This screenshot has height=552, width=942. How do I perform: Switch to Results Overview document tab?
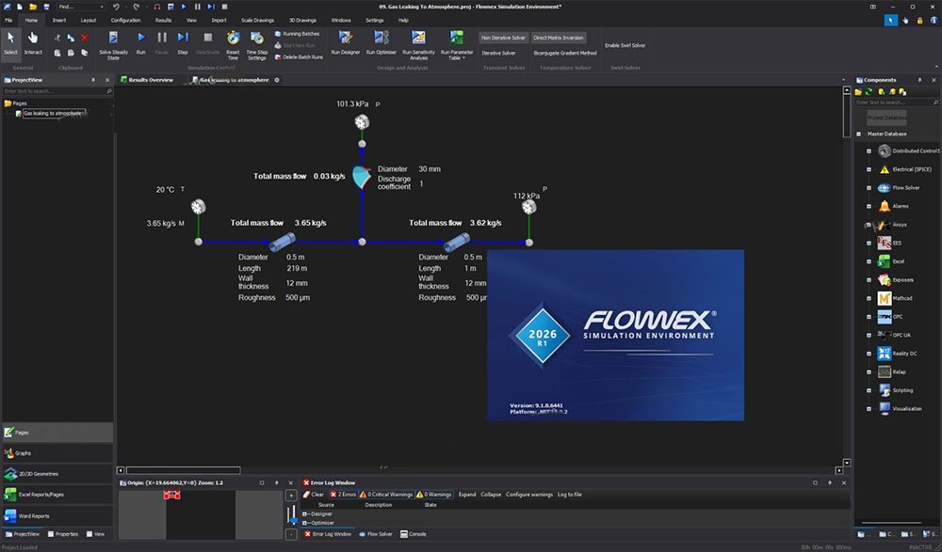[x=147, y=80]
